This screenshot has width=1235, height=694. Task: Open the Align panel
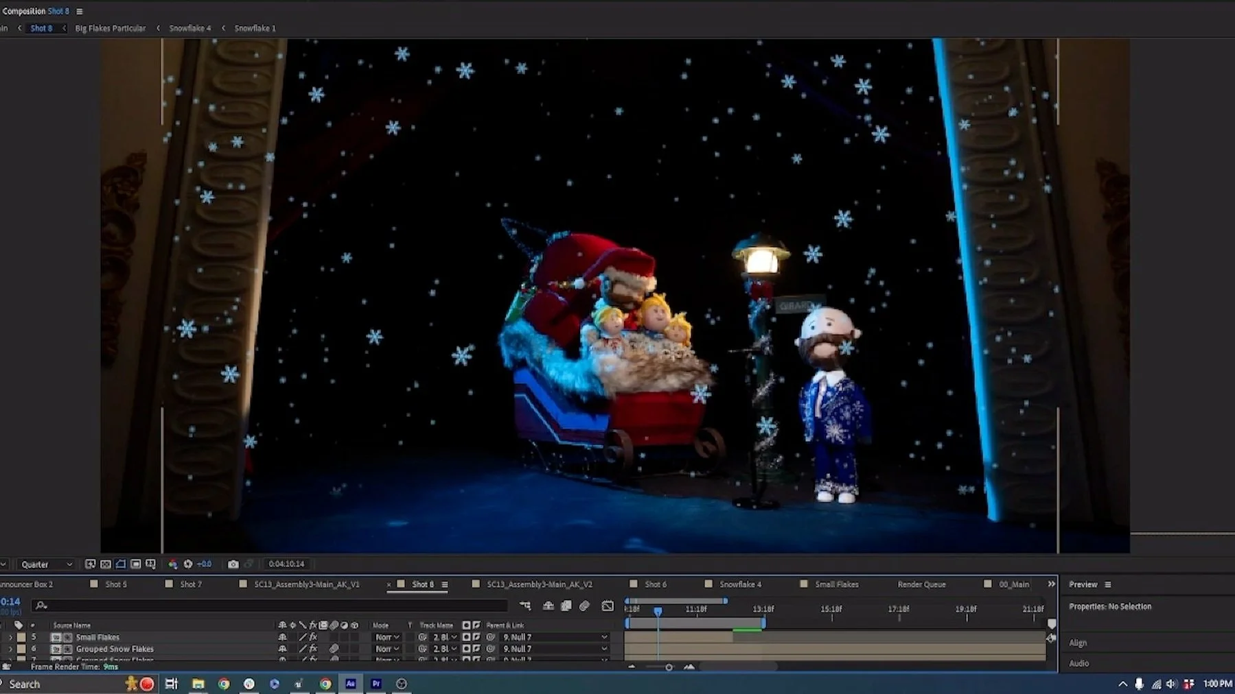pos(1078,643)
